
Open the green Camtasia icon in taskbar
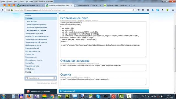(121, 97)
